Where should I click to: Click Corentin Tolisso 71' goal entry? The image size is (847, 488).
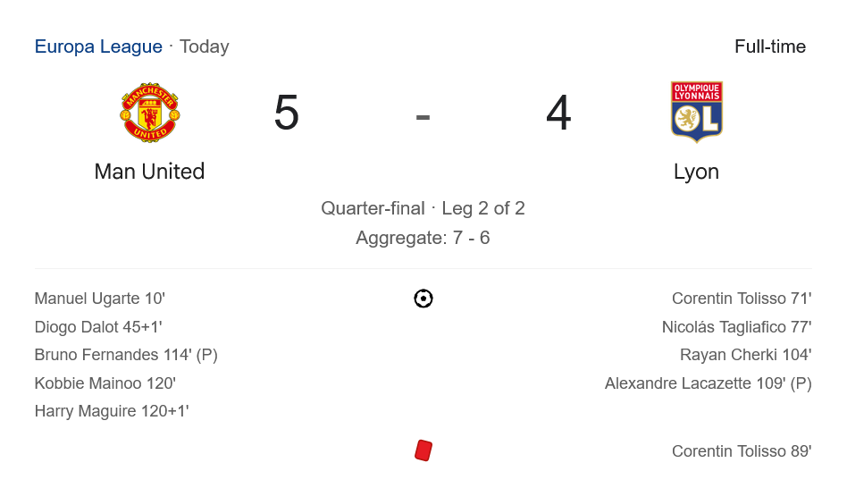[742, 299]
